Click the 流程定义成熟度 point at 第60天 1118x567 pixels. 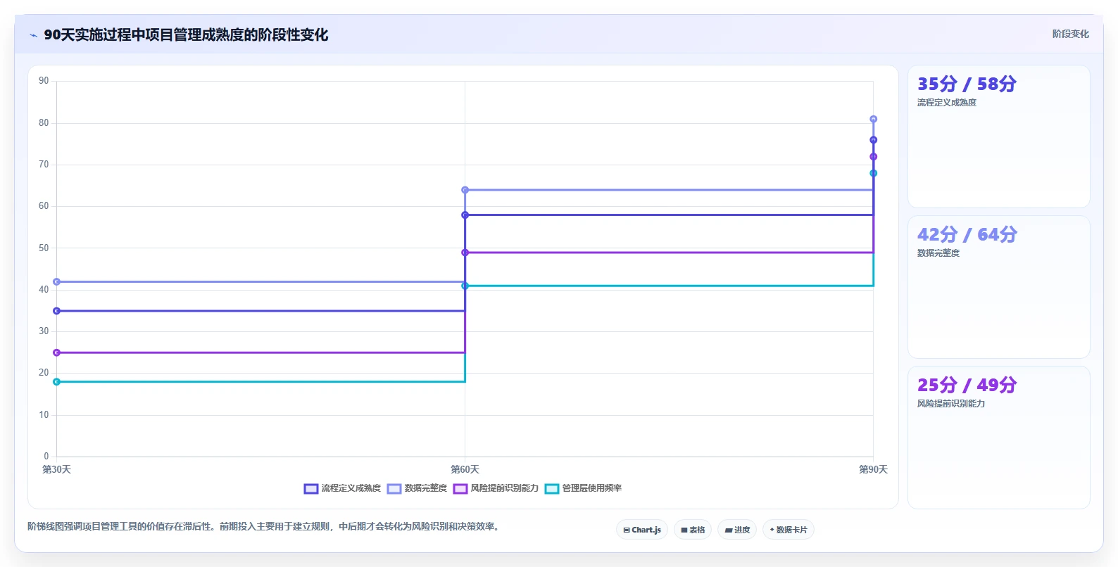point(465,215)
